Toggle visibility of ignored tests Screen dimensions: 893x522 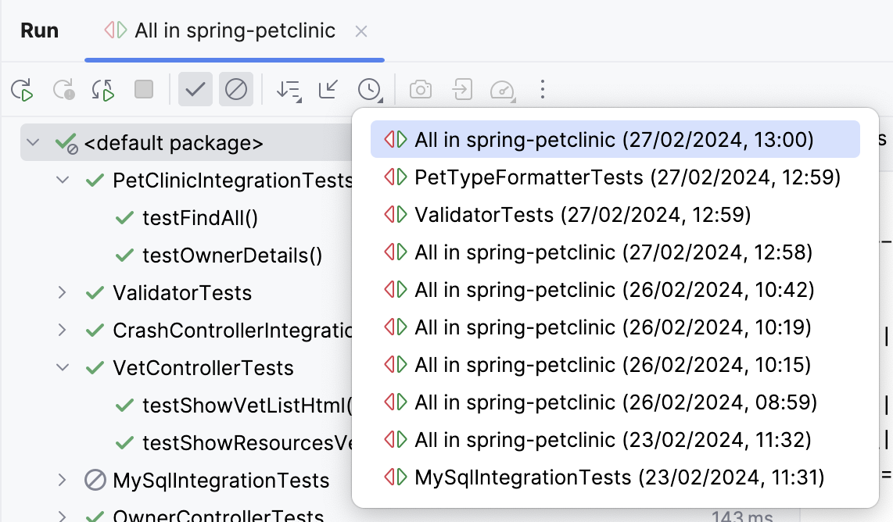(236, 89)
